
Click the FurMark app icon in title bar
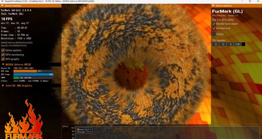[3, 1]
